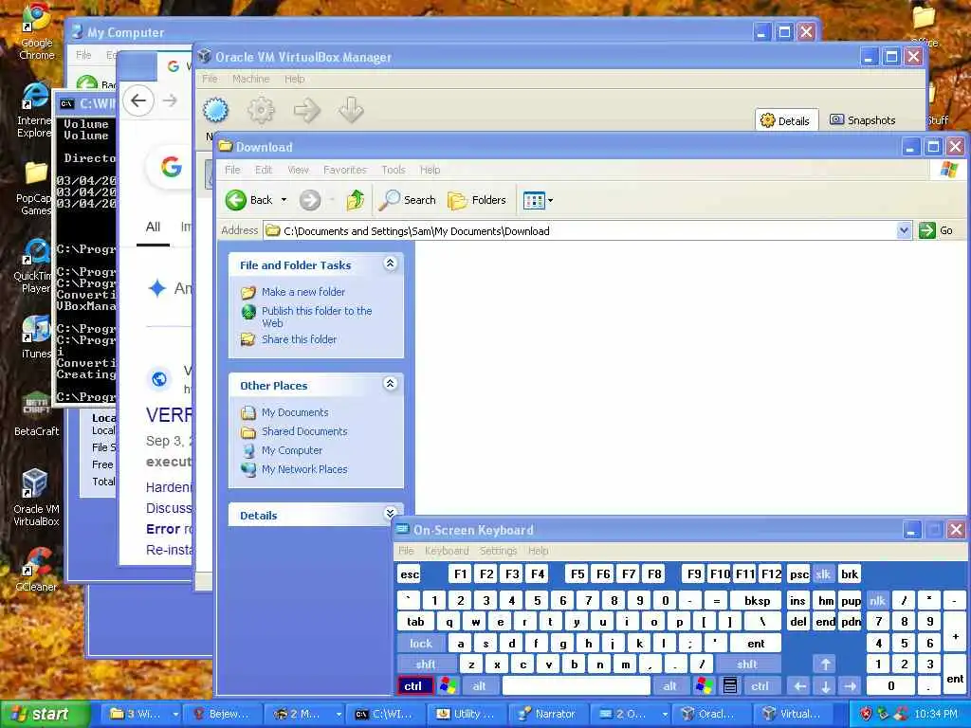Click the Go button beside address bar
The height and width of the screenshot is (728, 971).
[936, 230]
